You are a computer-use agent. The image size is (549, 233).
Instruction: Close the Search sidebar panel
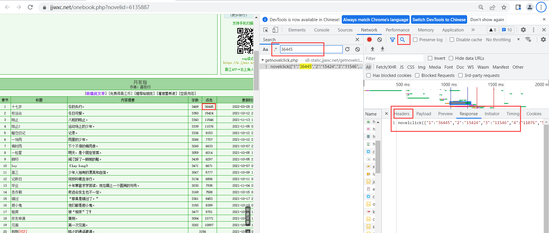tap(357, 39)
